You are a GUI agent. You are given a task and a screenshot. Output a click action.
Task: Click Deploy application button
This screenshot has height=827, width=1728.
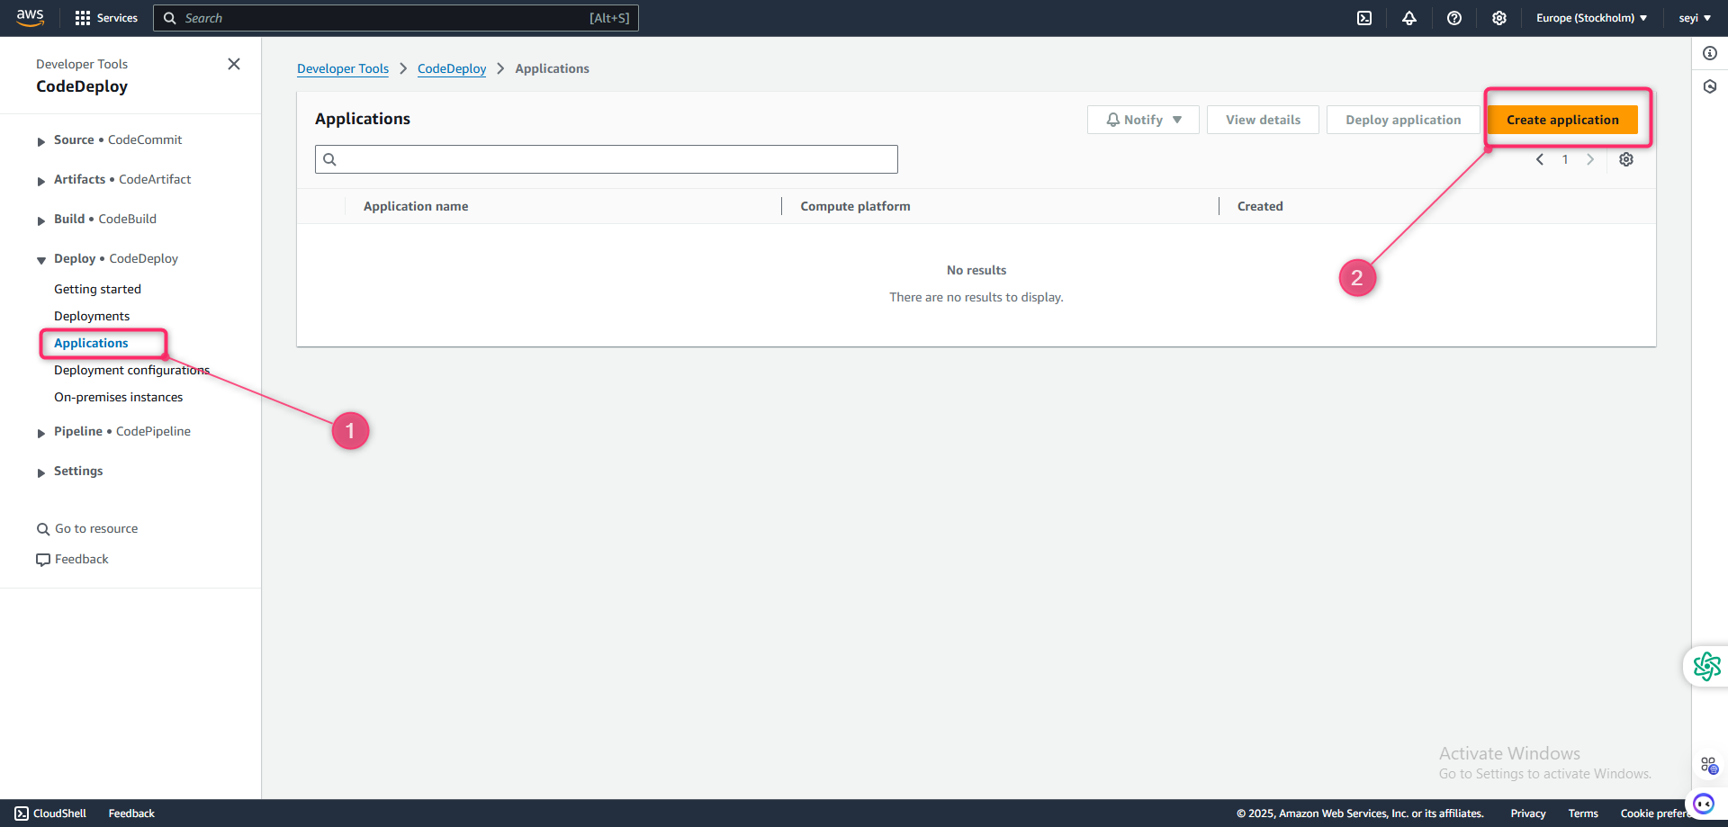click(1403, 120)
